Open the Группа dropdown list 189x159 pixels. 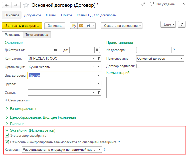pos(93,84)
